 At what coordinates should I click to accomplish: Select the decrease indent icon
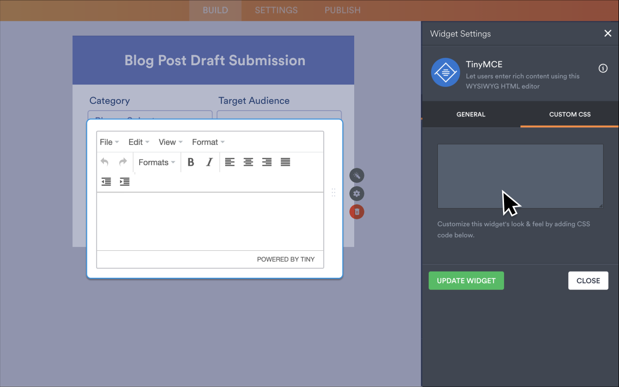tap(106, 182)
